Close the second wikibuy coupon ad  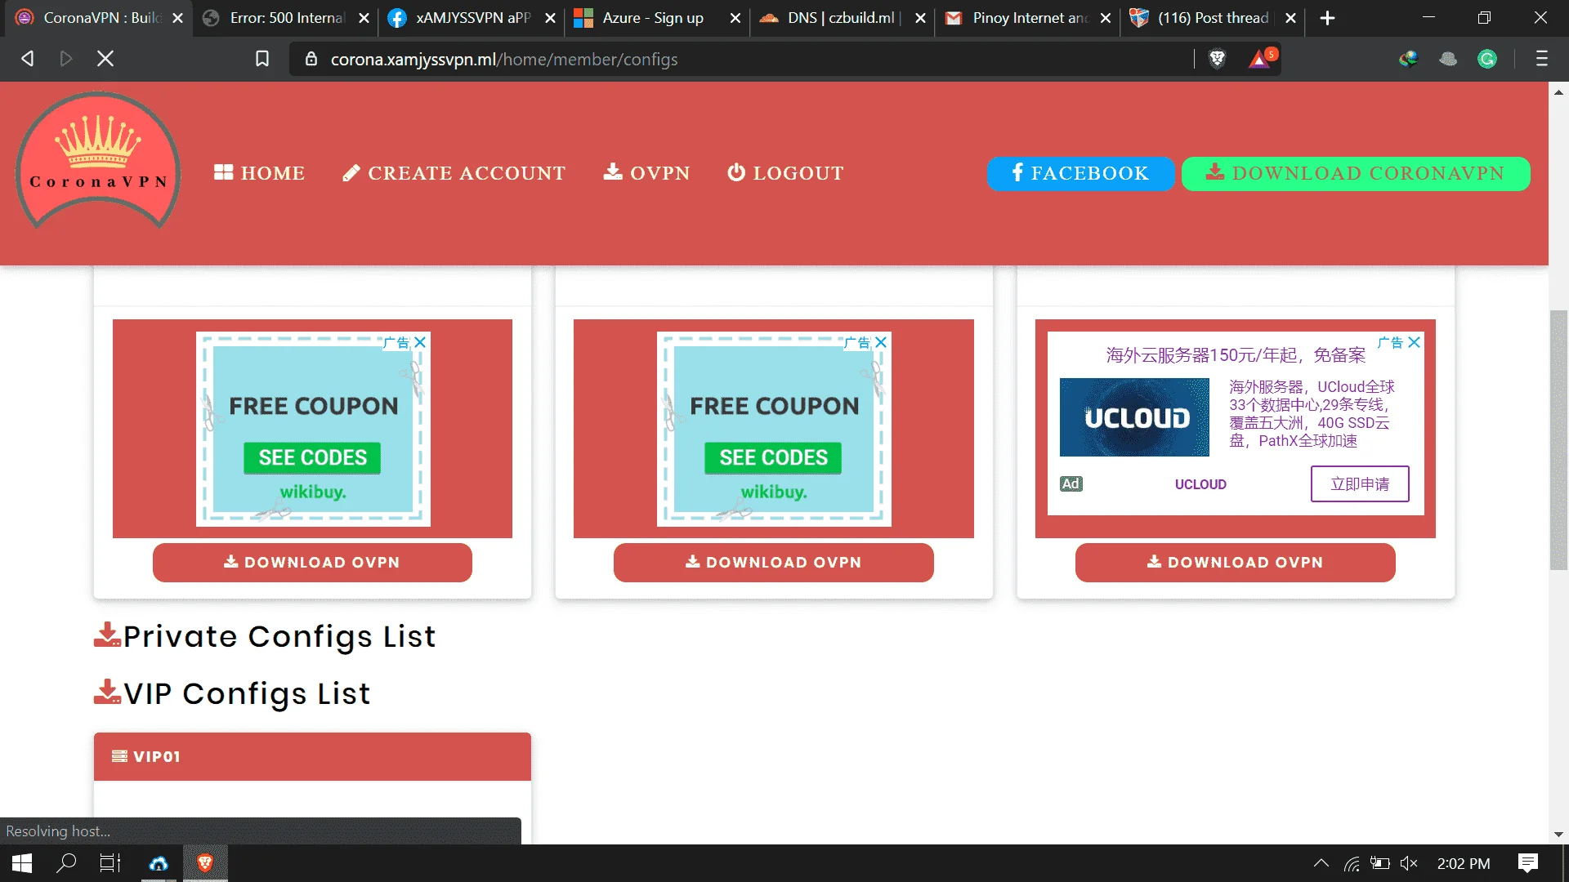(881, 342)
